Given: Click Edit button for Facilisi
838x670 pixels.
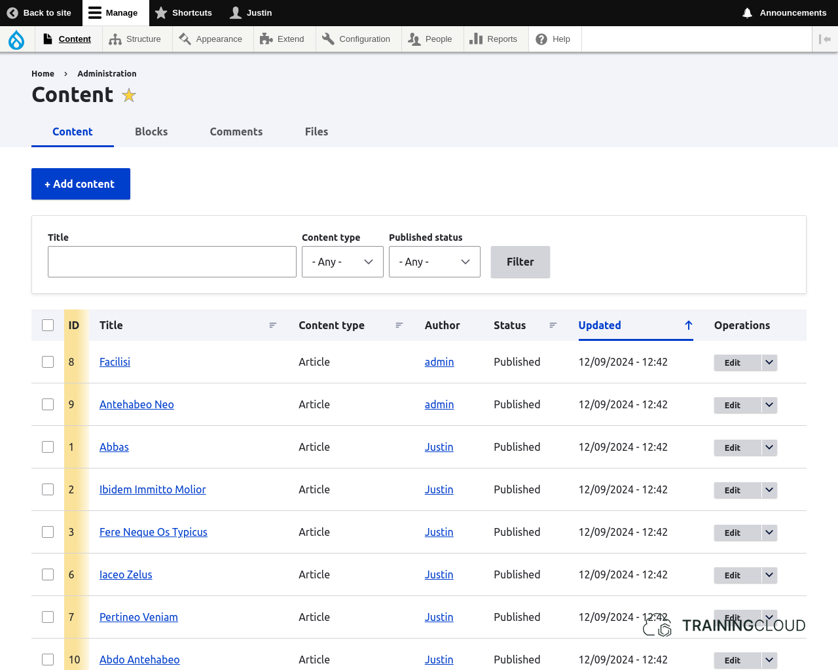Looking at the screenshot, I should [738, 362].
